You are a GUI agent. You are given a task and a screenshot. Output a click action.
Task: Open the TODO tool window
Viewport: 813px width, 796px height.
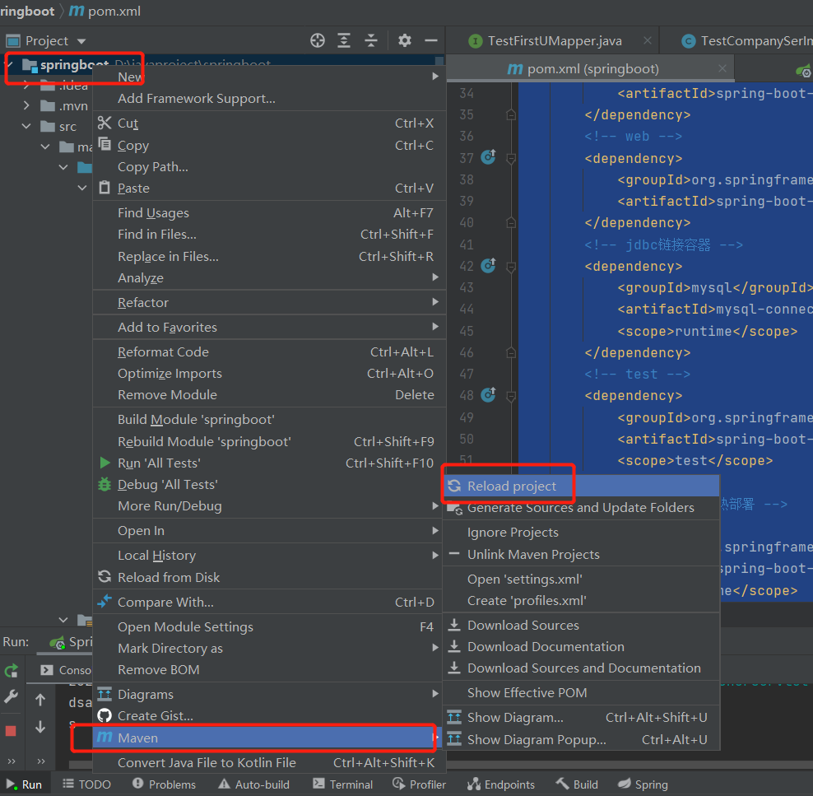[x=86, y=784]
